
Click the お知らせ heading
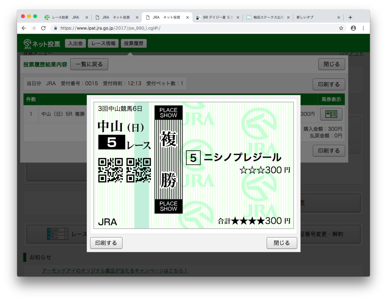pos(40,257)
